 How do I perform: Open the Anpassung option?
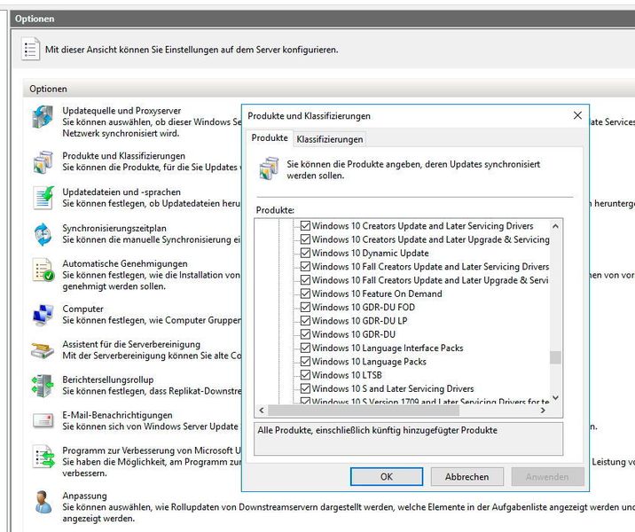tap(84, 496)
